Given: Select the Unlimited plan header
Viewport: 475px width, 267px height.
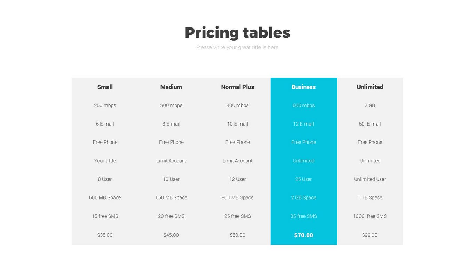Looking at the screenshot, I should click(370, 87).
